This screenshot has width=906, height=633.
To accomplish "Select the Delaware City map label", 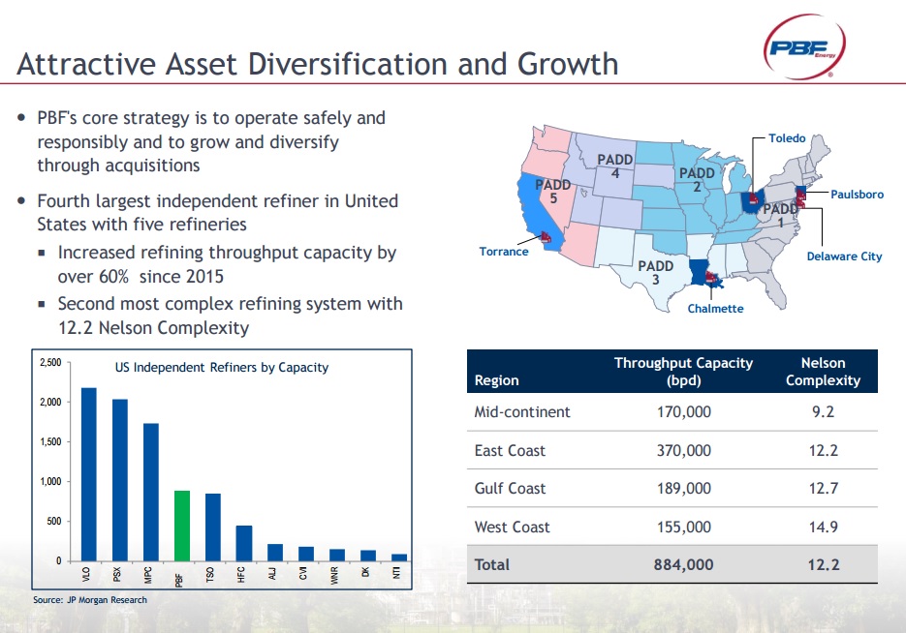I will tap(844, 256).
